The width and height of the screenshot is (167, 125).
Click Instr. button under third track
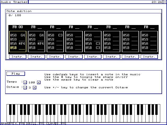point(55,57)
